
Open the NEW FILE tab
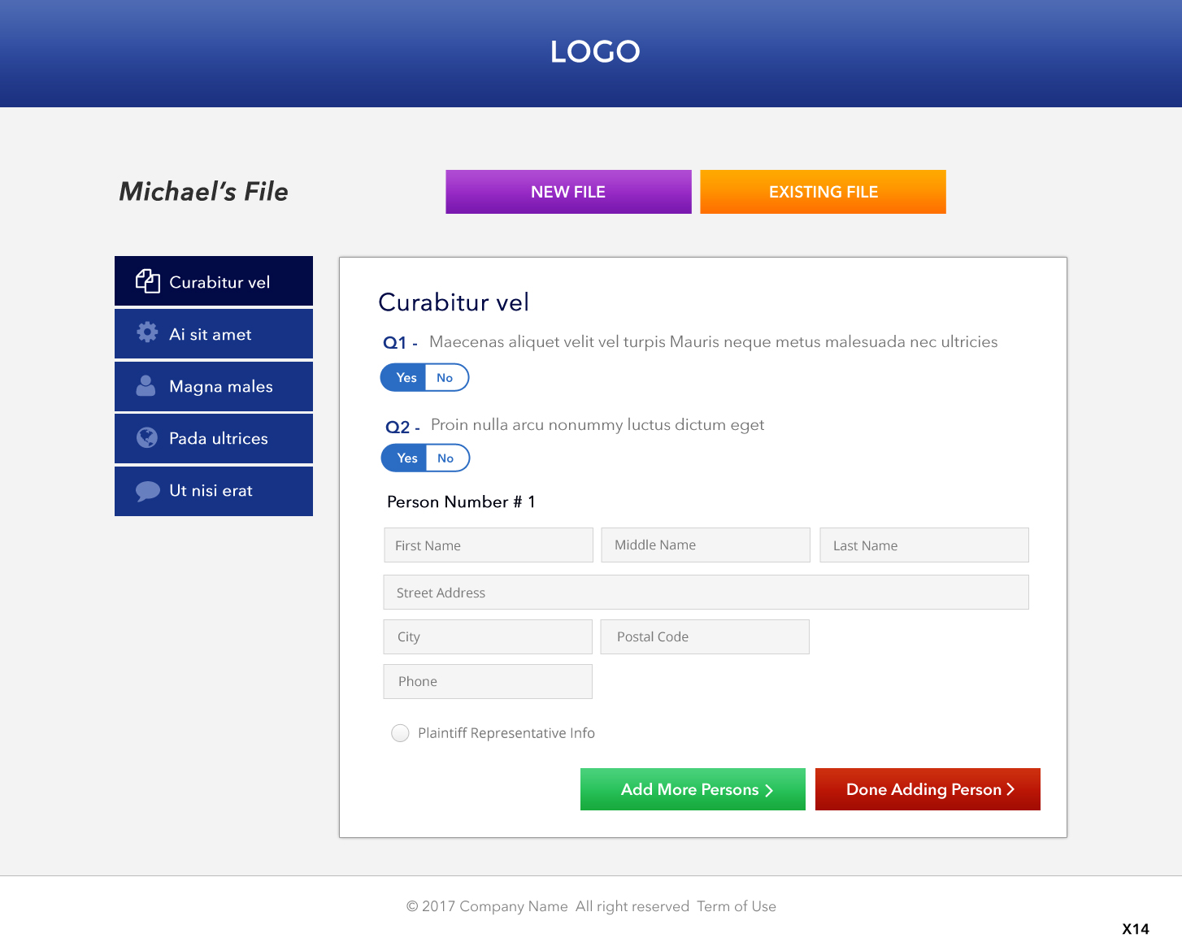[568, 192]
